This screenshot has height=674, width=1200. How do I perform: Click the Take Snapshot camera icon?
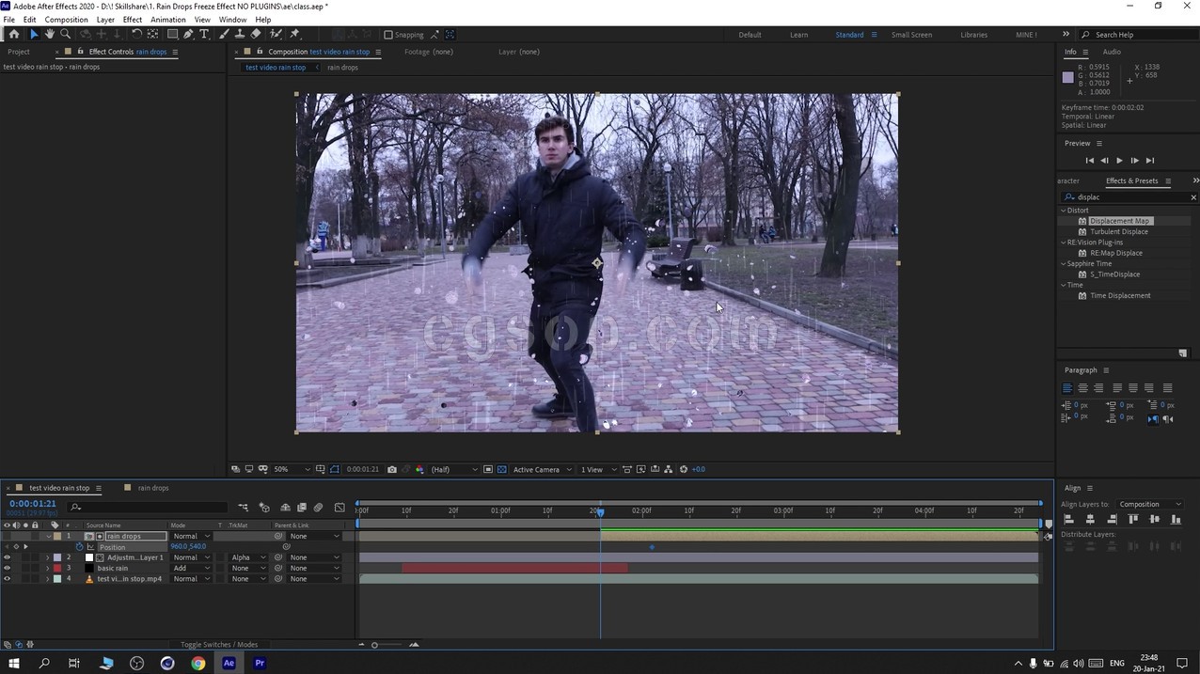pyautogui.click(x=392, y=469)
